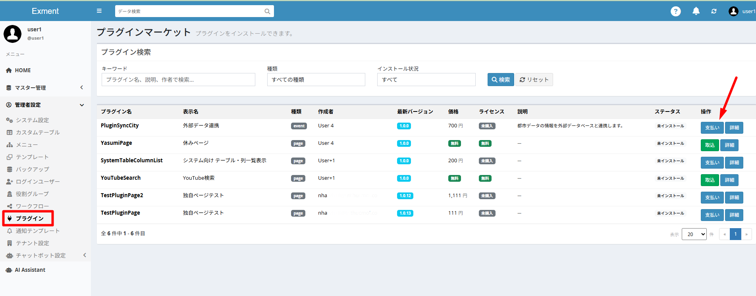Click the Exment logo title
Image resolution: width=756 pixels, height=296 pixels.
45,11
